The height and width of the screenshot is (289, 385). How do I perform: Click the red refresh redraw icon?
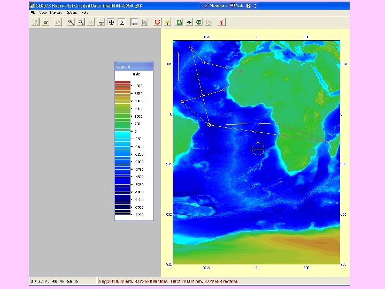(157, 22)
